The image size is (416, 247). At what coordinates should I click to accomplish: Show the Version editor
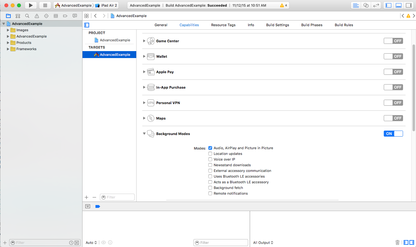point(376,5)
